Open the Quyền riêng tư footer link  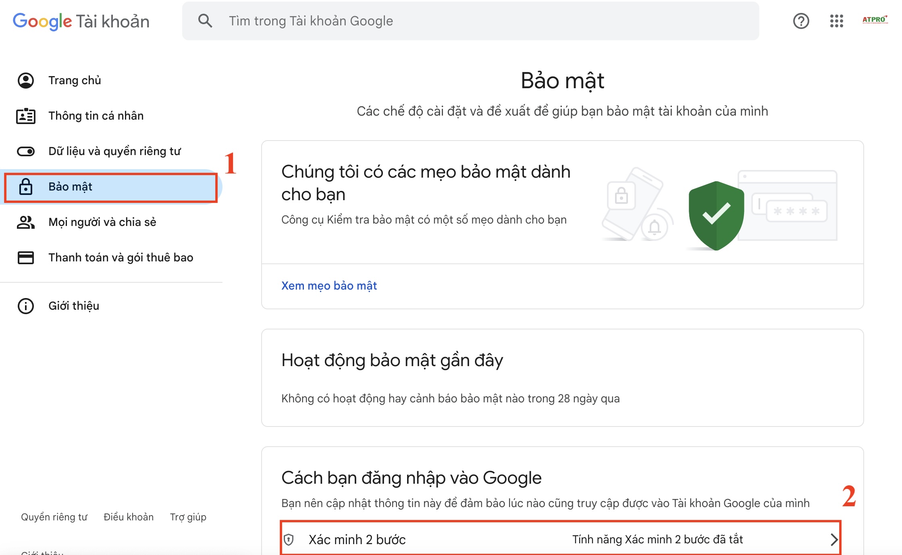[54, 517]
